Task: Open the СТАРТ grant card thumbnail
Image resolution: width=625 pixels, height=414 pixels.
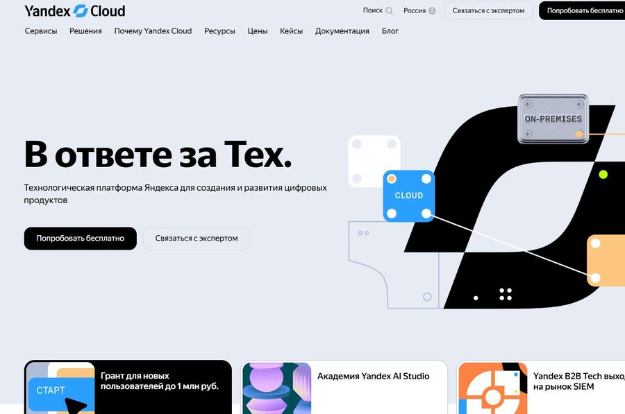Action: click(x=60, y=388)
